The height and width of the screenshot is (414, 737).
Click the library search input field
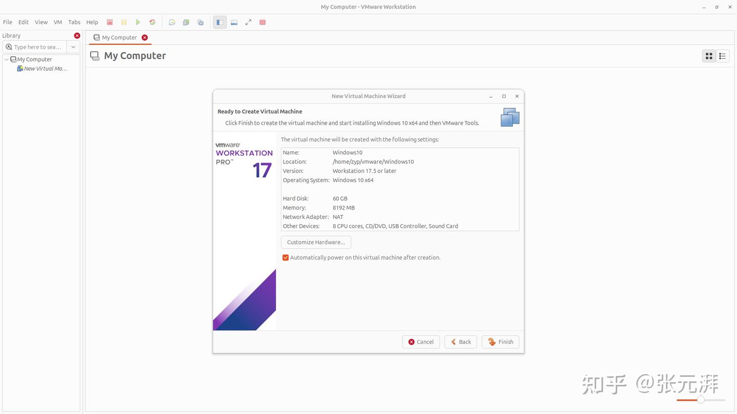pyautogui.click(x=38, y=47)
